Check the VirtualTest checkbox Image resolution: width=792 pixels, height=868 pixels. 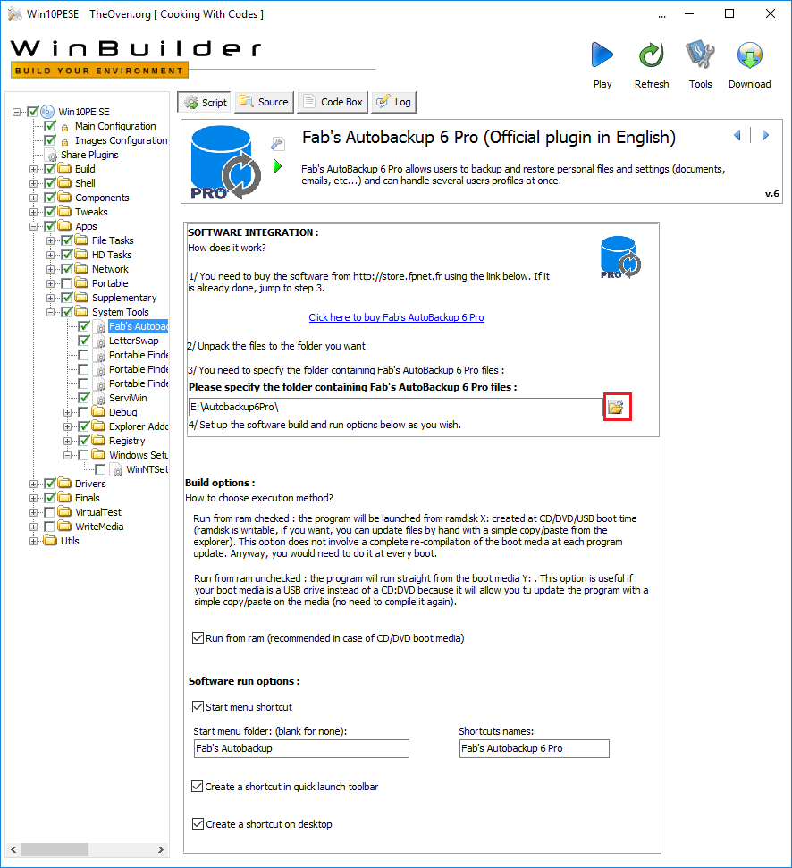tap(50, 512)
